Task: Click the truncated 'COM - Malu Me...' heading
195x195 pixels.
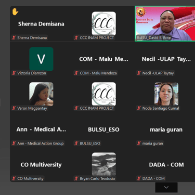Action: point(104,59)
